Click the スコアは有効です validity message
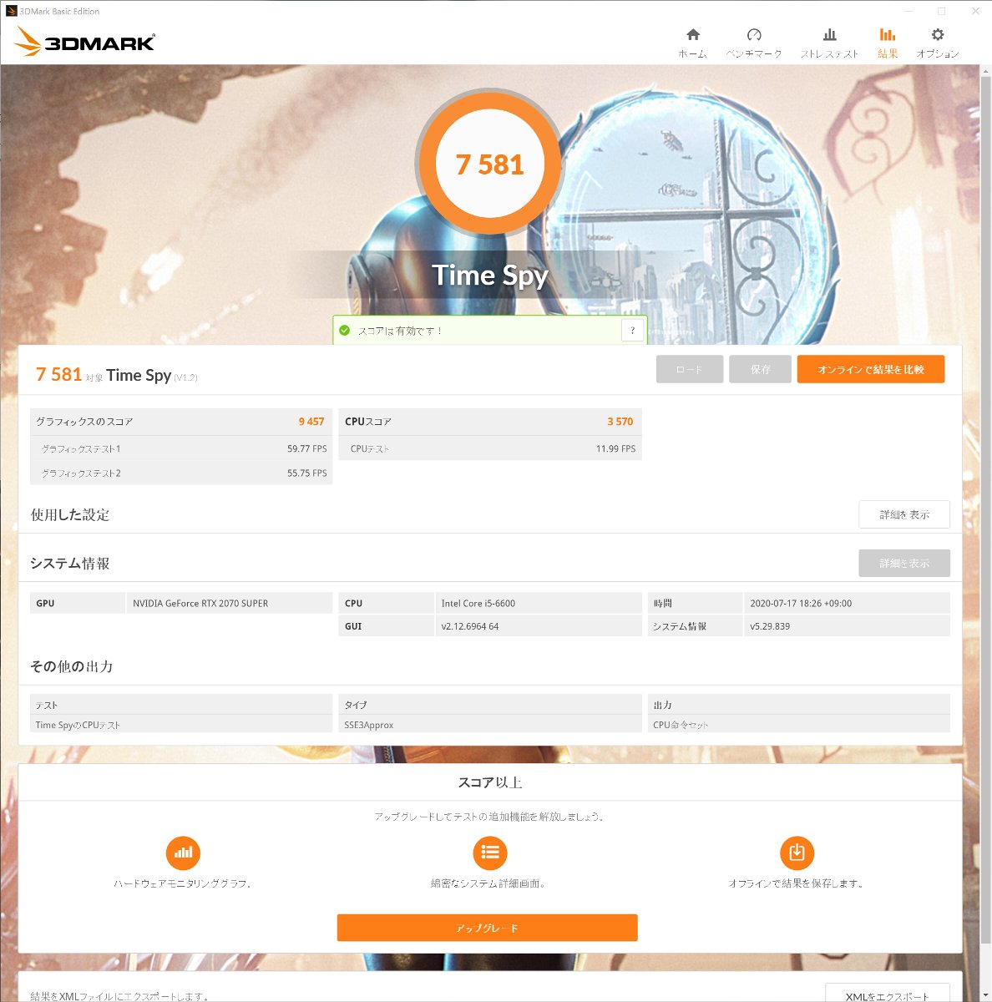Image resolution: width=992 pixels, height=1002 pixels. [x=400, y=331]
